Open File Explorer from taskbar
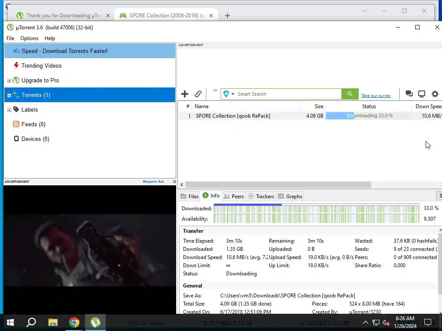This screenshot has height=331, width=442. [53, 322]
